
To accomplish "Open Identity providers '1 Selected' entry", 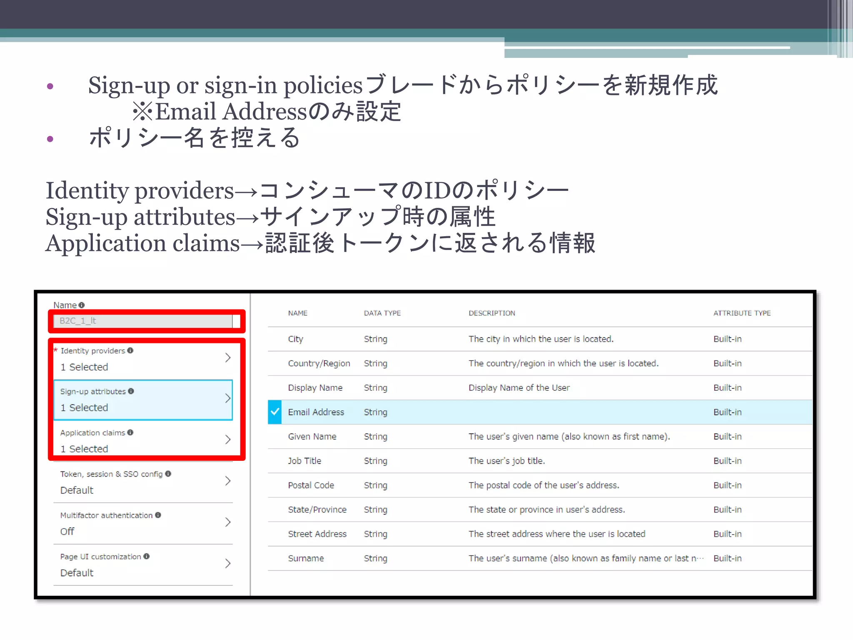I will point(84,367).
